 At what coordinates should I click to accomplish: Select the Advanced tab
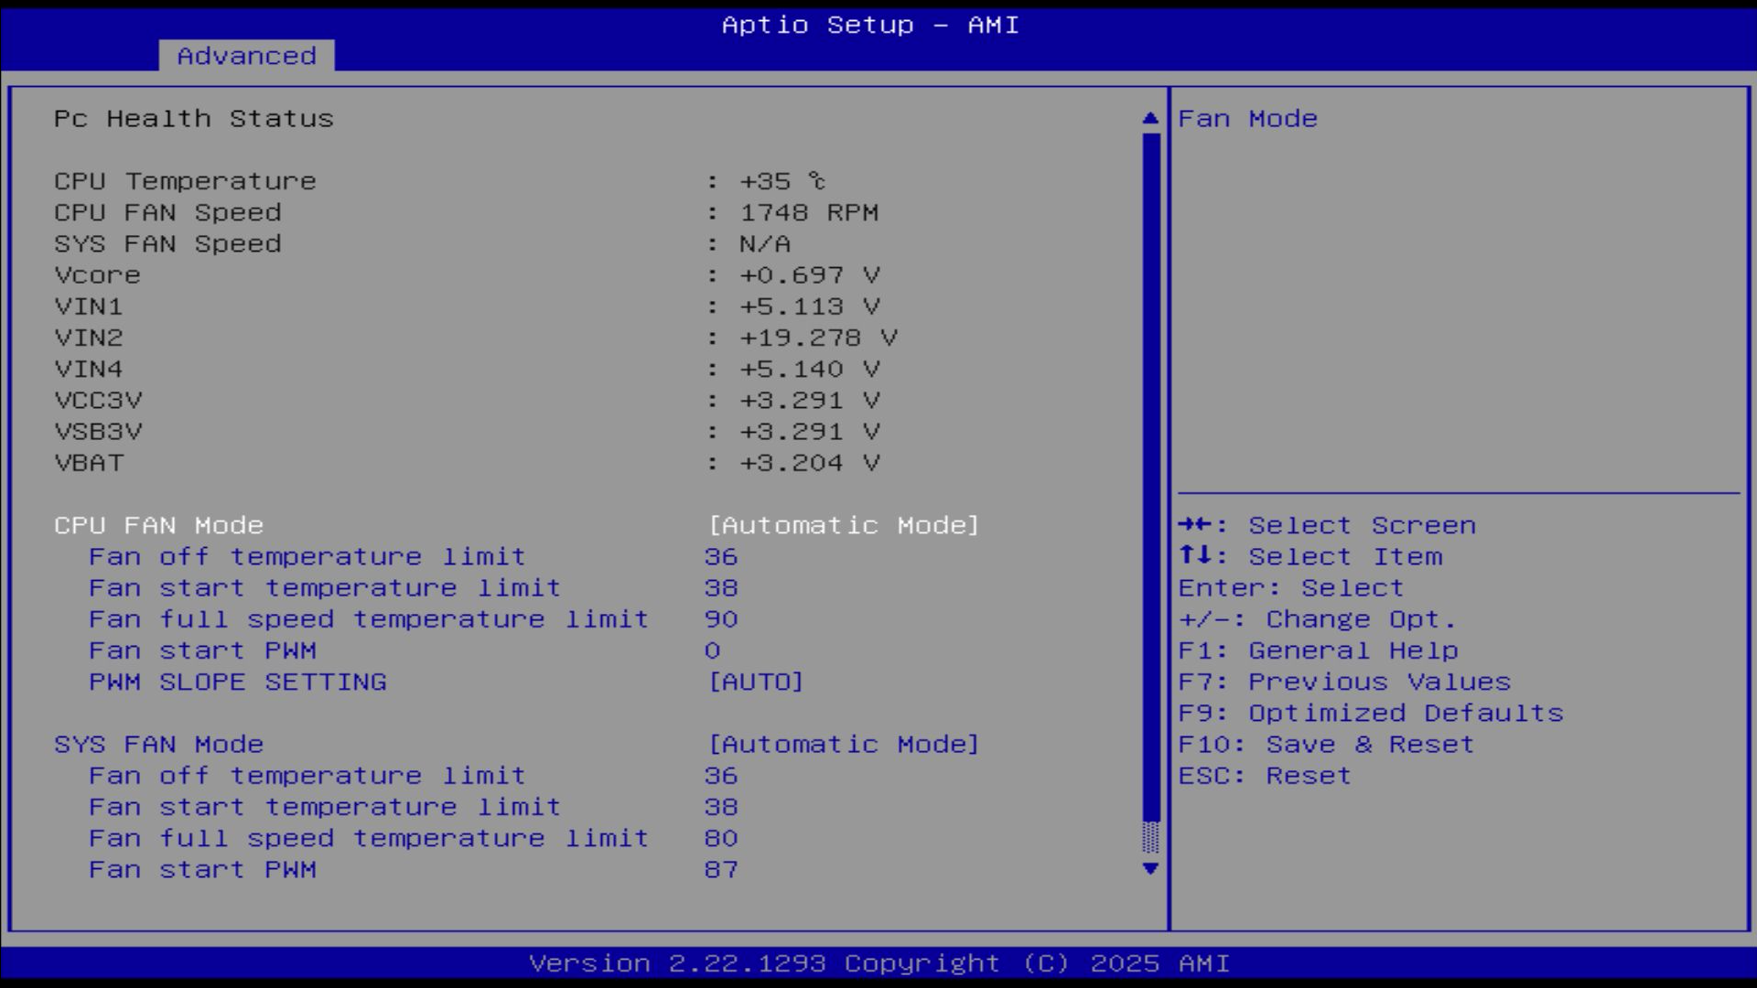coord(246,56)
